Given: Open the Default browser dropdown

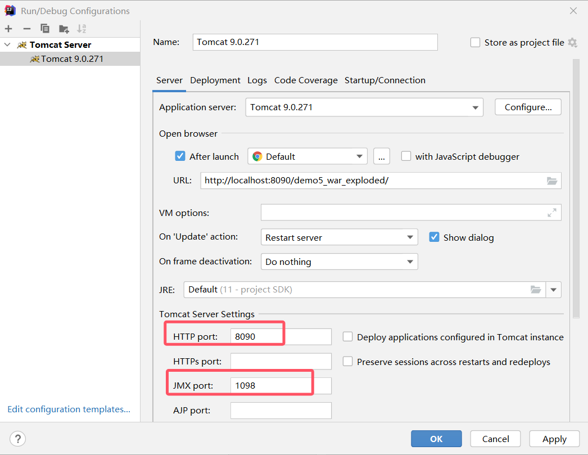Looking at the screenshot, I should point(307,156).
